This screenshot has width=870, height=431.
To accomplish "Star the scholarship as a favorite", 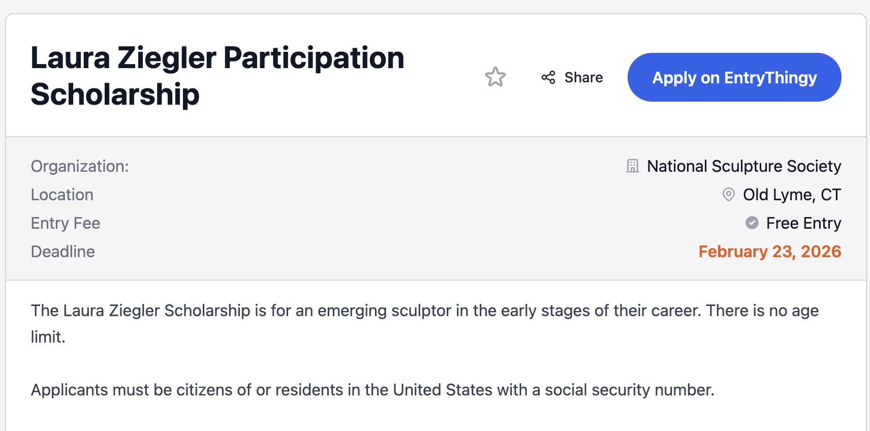I will (495, 77).
